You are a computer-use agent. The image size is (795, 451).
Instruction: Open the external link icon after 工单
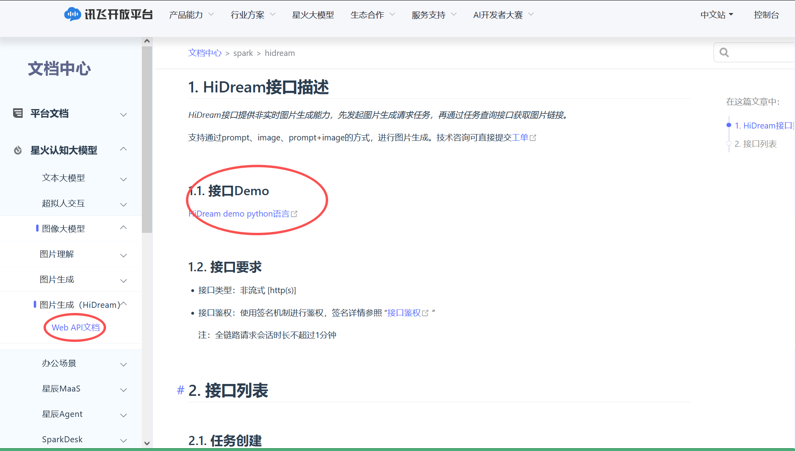(x=533, y=138)
